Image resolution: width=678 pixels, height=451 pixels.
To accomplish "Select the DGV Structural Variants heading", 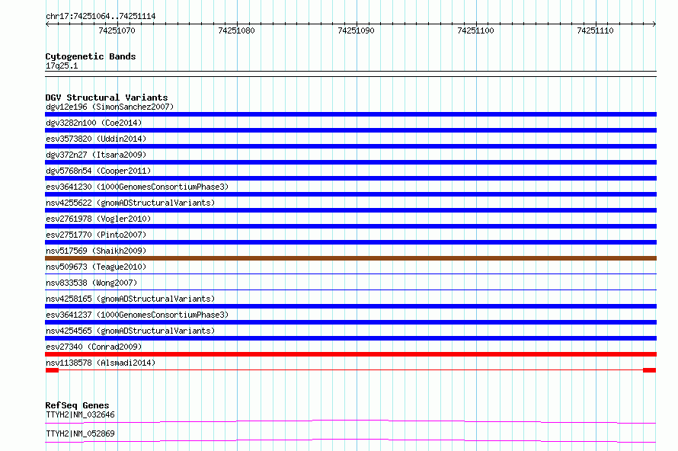I will (x=107, y=98).
